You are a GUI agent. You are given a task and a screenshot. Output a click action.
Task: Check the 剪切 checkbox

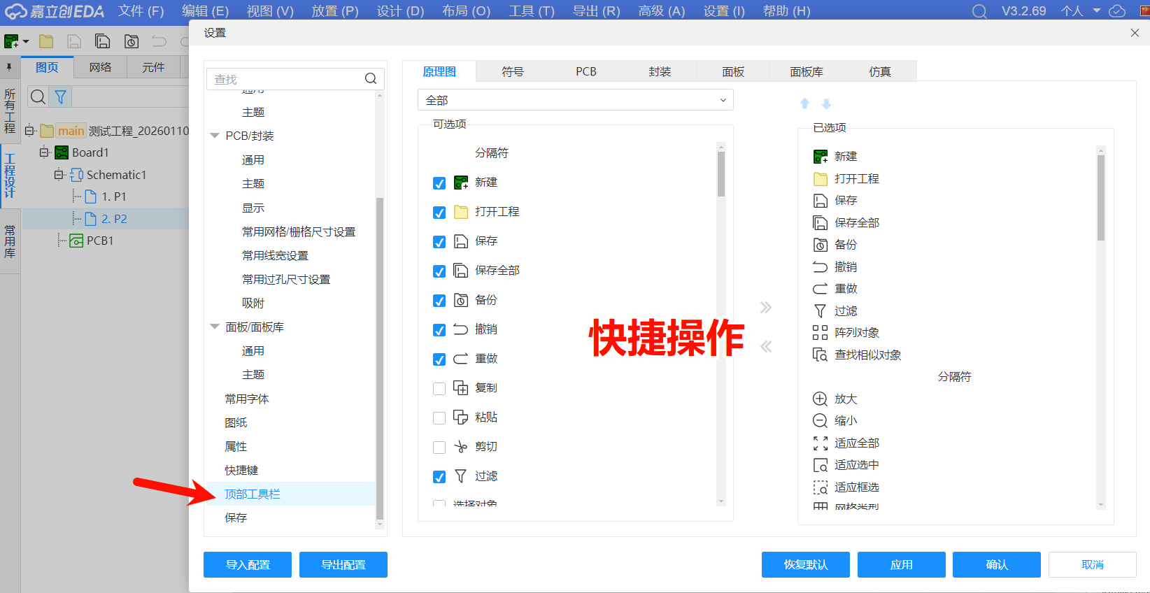tap(439, 448)
